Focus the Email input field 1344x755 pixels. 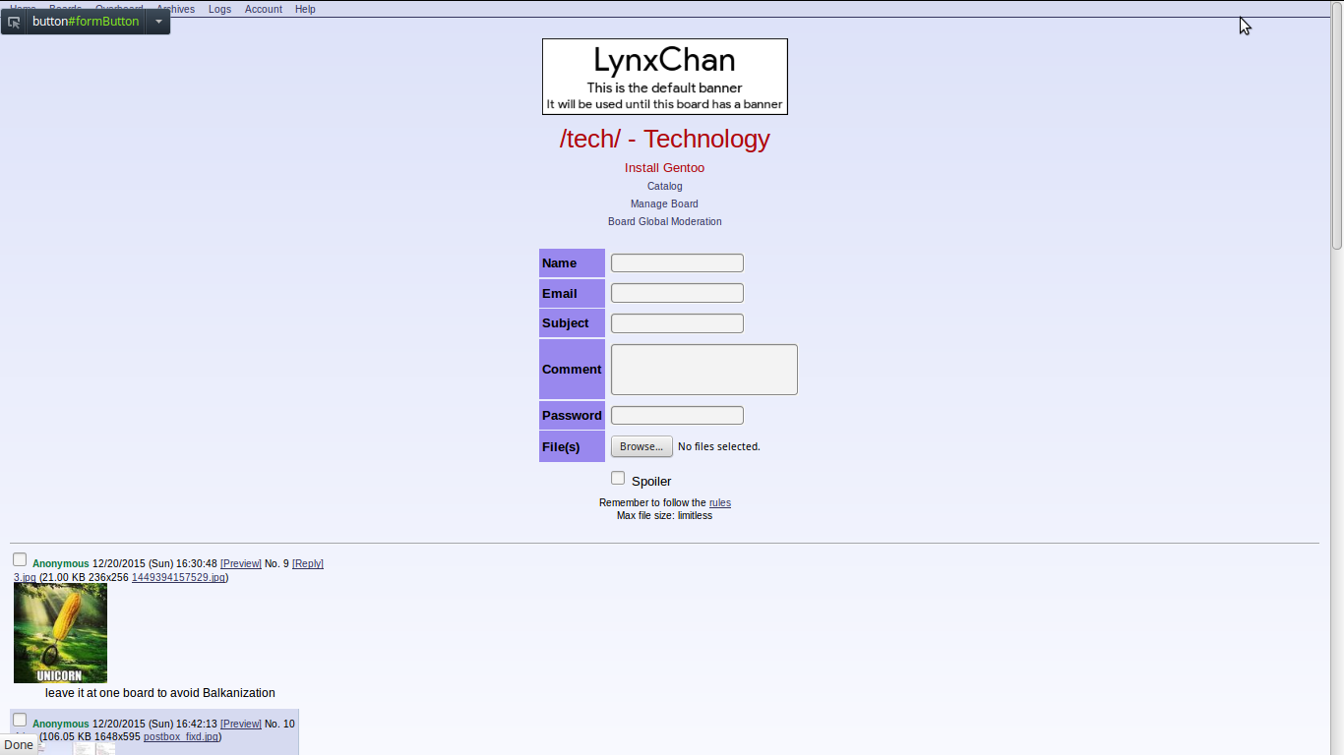pyautogui.click(x=677, y=293)
